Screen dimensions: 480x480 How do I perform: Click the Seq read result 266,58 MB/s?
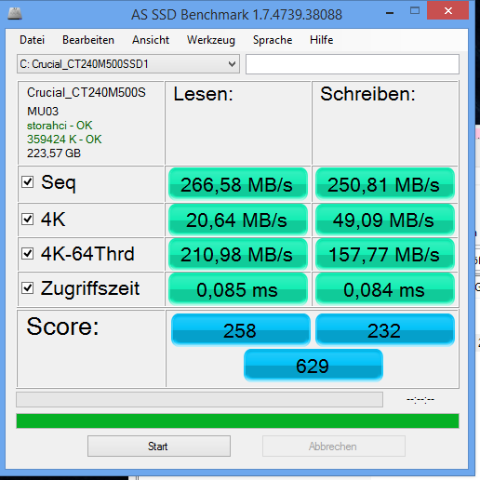pos(237,184)
